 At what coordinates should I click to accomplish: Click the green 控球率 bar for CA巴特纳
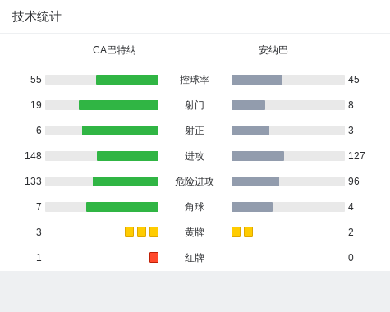pyautogui.click(x=127, y=80)
